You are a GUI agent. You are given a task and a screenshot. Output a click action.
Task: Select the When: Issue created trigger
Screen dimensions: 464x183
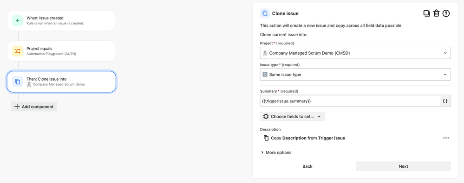[x=61, y=21]
